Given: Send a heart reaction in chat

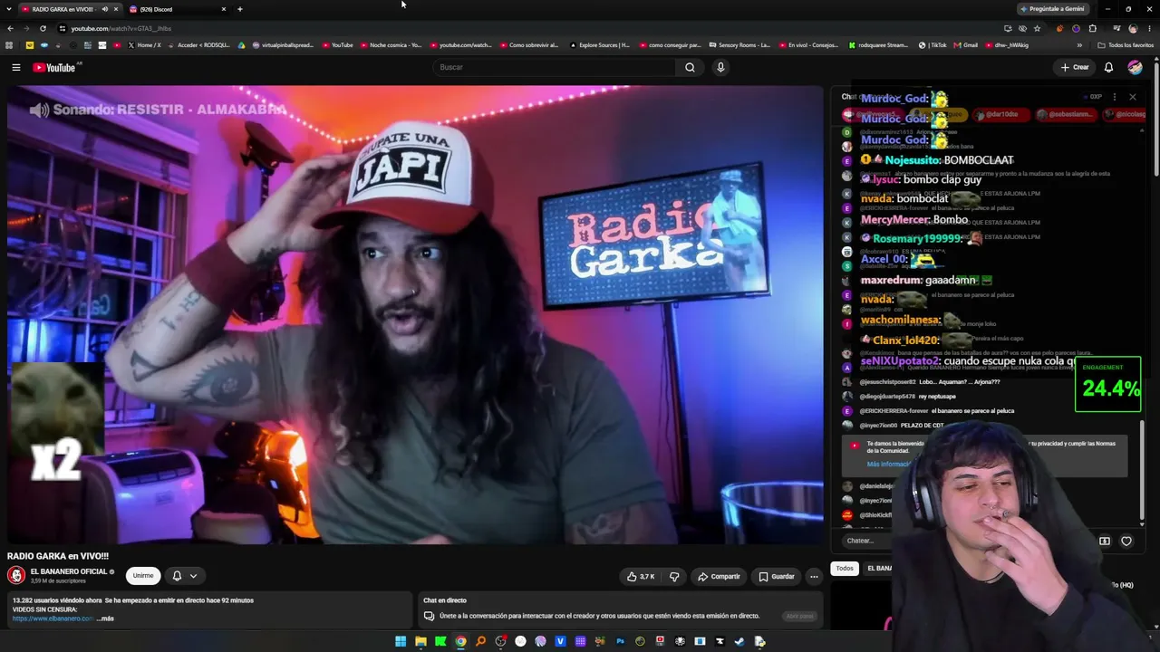Looking at the screenshot, I should pyautogui.click(x=1126, y=542).
